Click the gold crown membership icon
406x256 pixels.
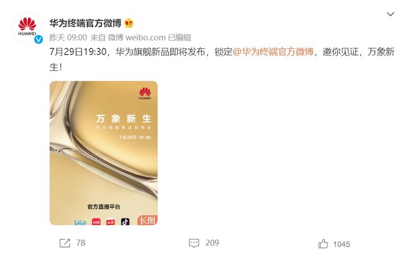point(129,24)
